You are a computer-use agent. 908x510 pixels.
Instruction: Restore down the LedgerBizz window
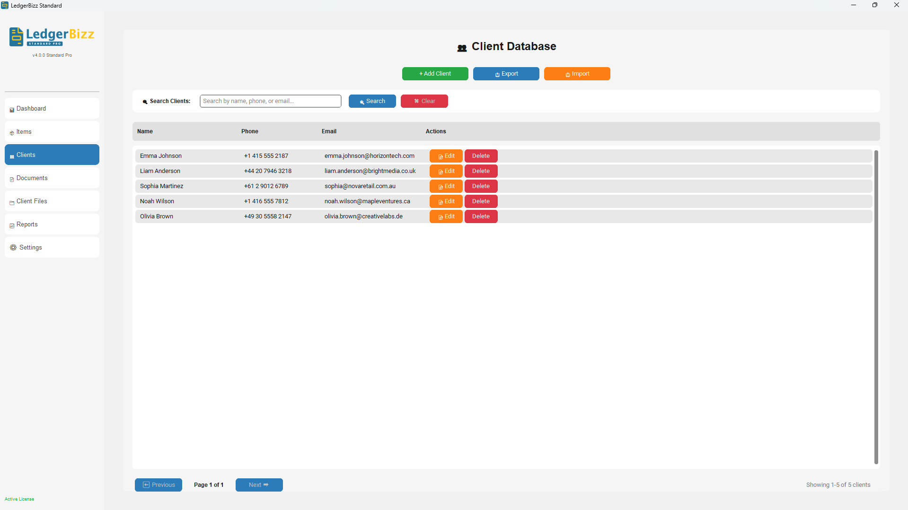(875, 5)
